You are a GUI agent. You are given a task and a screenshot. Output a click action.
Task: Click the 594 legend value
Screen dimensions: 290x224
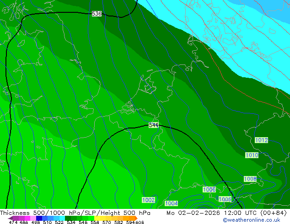(130, 222)
